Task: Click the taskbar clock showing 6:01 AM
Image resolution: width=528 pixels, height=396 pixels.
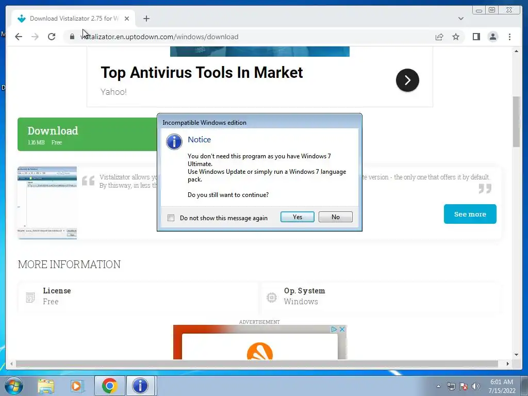Action: click(x=502, y=386)
